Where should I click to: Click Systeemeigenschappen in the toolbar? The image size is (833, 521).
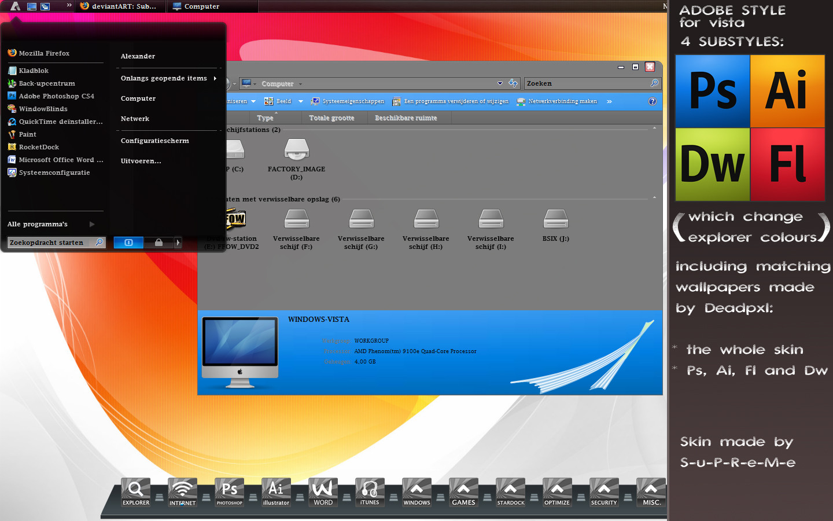click(x=348, y=101)
